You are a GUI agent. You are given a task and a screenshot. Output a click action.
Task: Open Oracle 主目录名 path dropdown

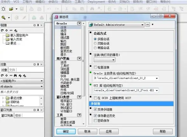pyautogui.click(x=157, y=78)
